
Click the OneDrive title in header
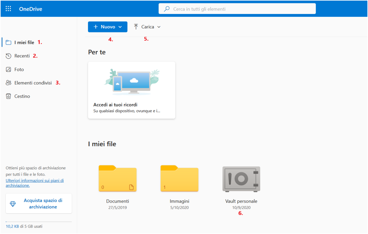31,9
